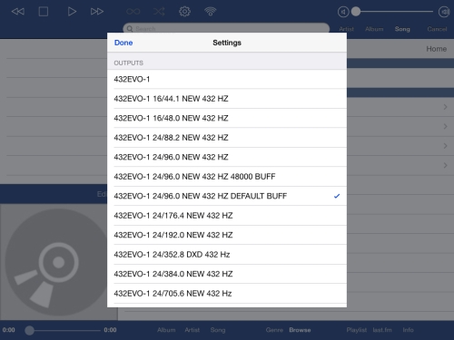Cancel the search
Image resolution: width=454 pixels, height=340 pixels.
[437, 29]
